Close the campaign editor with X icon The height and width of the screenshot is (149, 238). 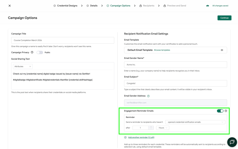(10, 6)
